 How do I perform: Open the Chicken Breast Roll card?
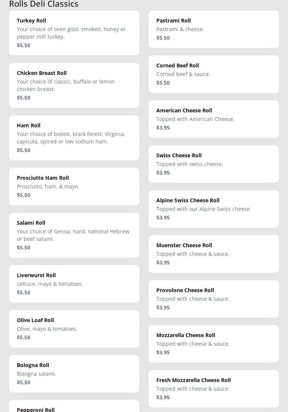click(74, 85)
